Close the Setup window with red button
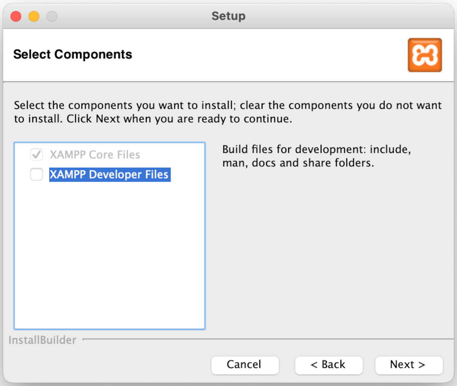 (16, 16)
